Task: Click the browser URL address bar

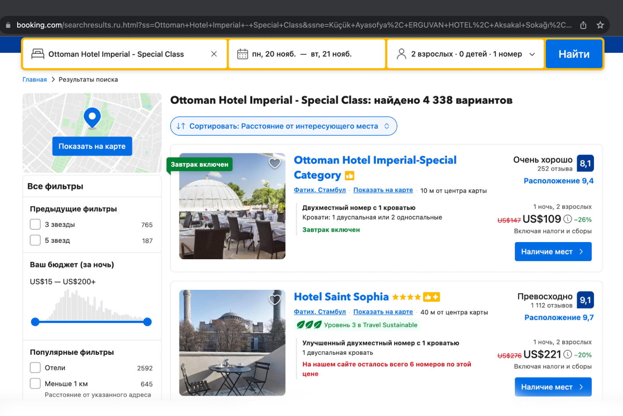Action: click(294, 25)
